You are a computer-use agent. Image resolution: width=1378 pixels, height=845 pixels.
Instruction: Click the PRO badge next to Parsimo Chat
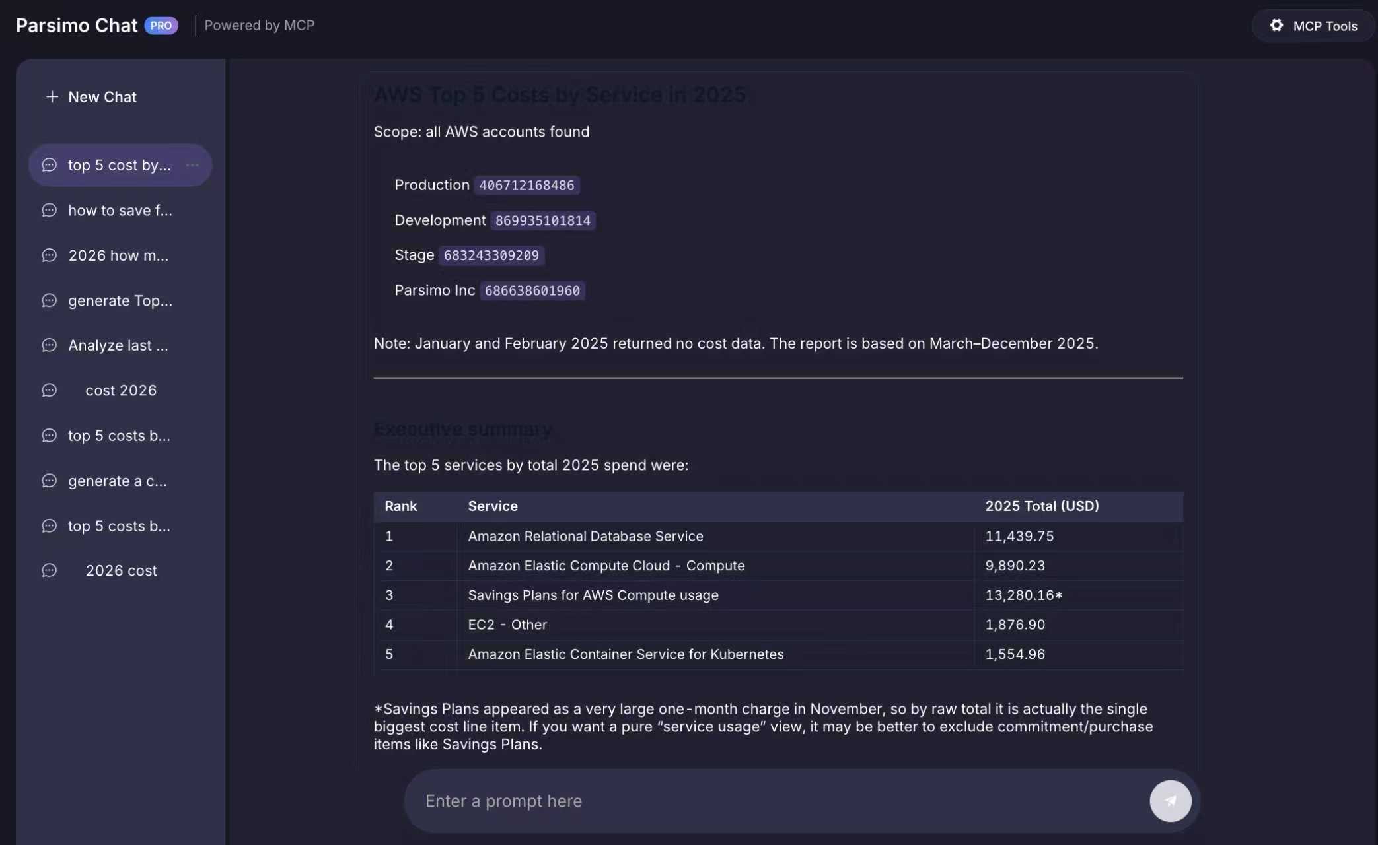click(x=161, y=25)
